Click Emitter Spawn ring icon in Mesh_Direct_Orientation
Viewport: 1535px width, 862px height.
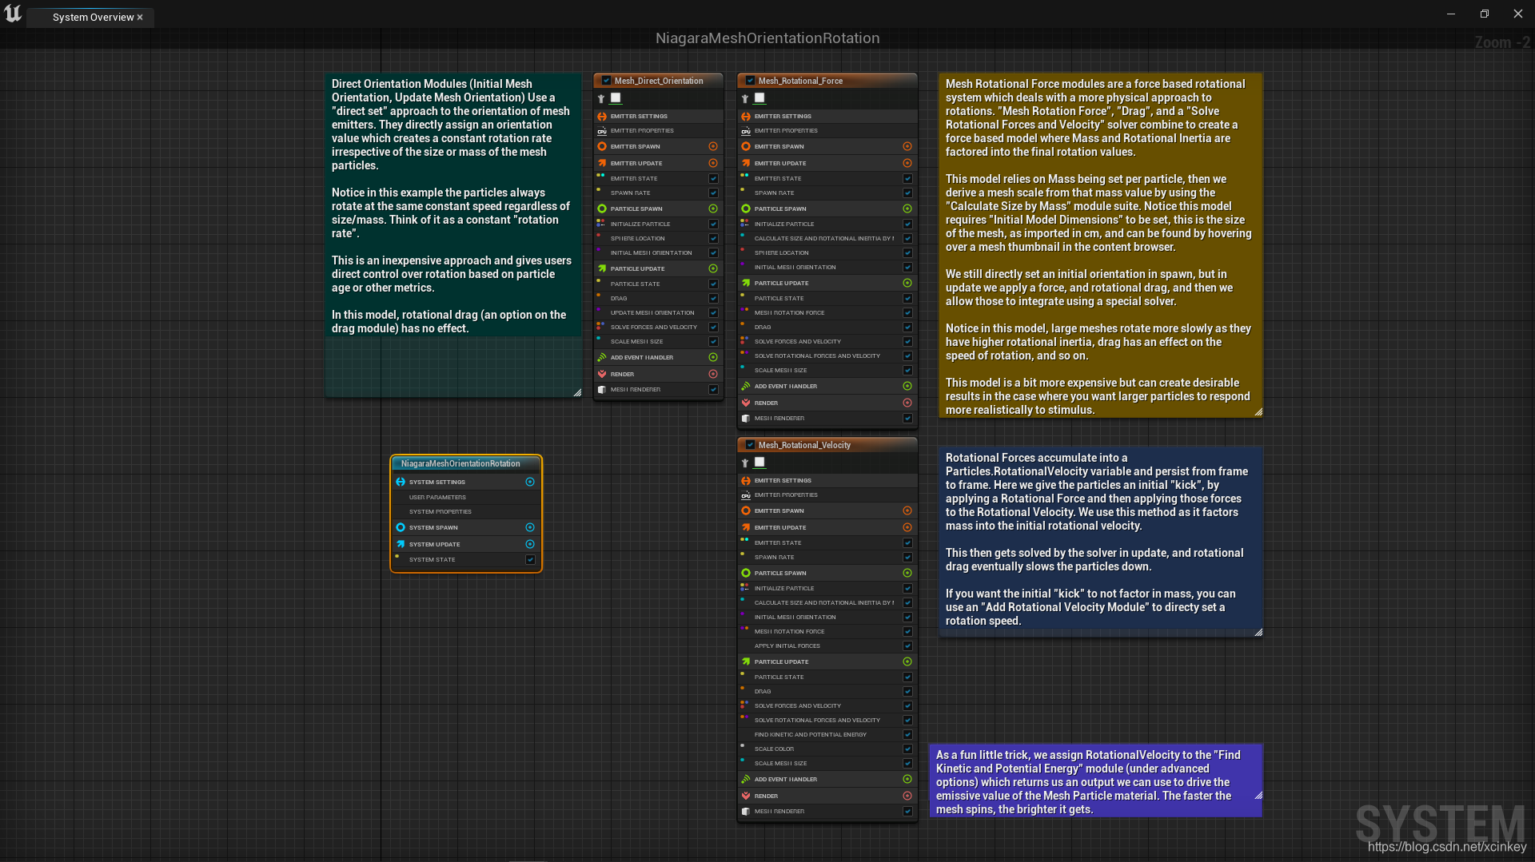coord(602,147)
